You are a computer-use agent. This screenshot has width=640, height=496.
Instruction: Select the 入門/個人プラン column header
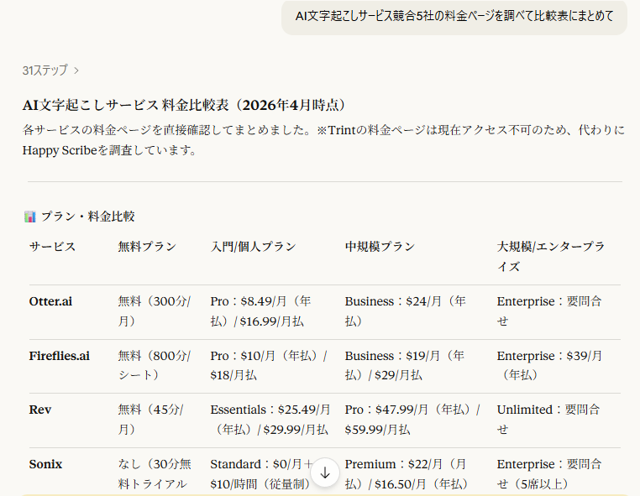point(253,247)
